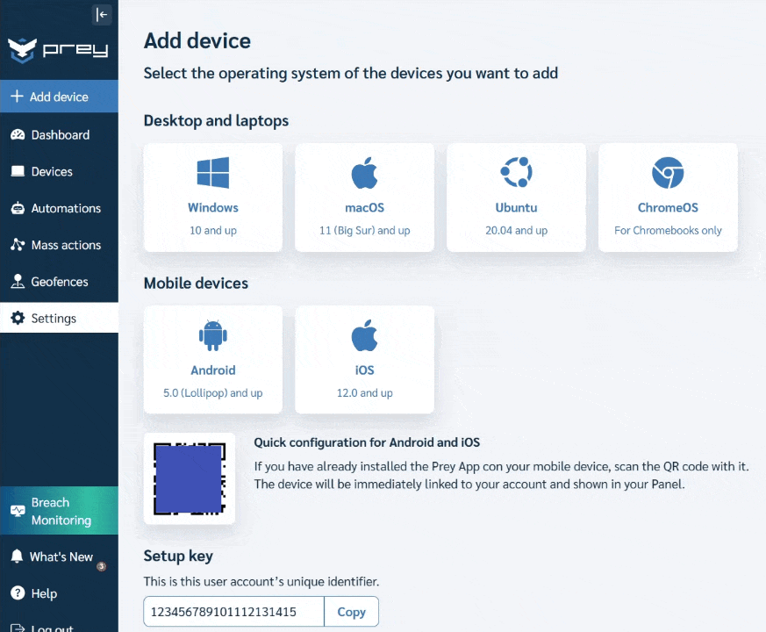Click the 'Desktop and laptops' heading
The image size is (766, 632).
[x=216, y=121]
